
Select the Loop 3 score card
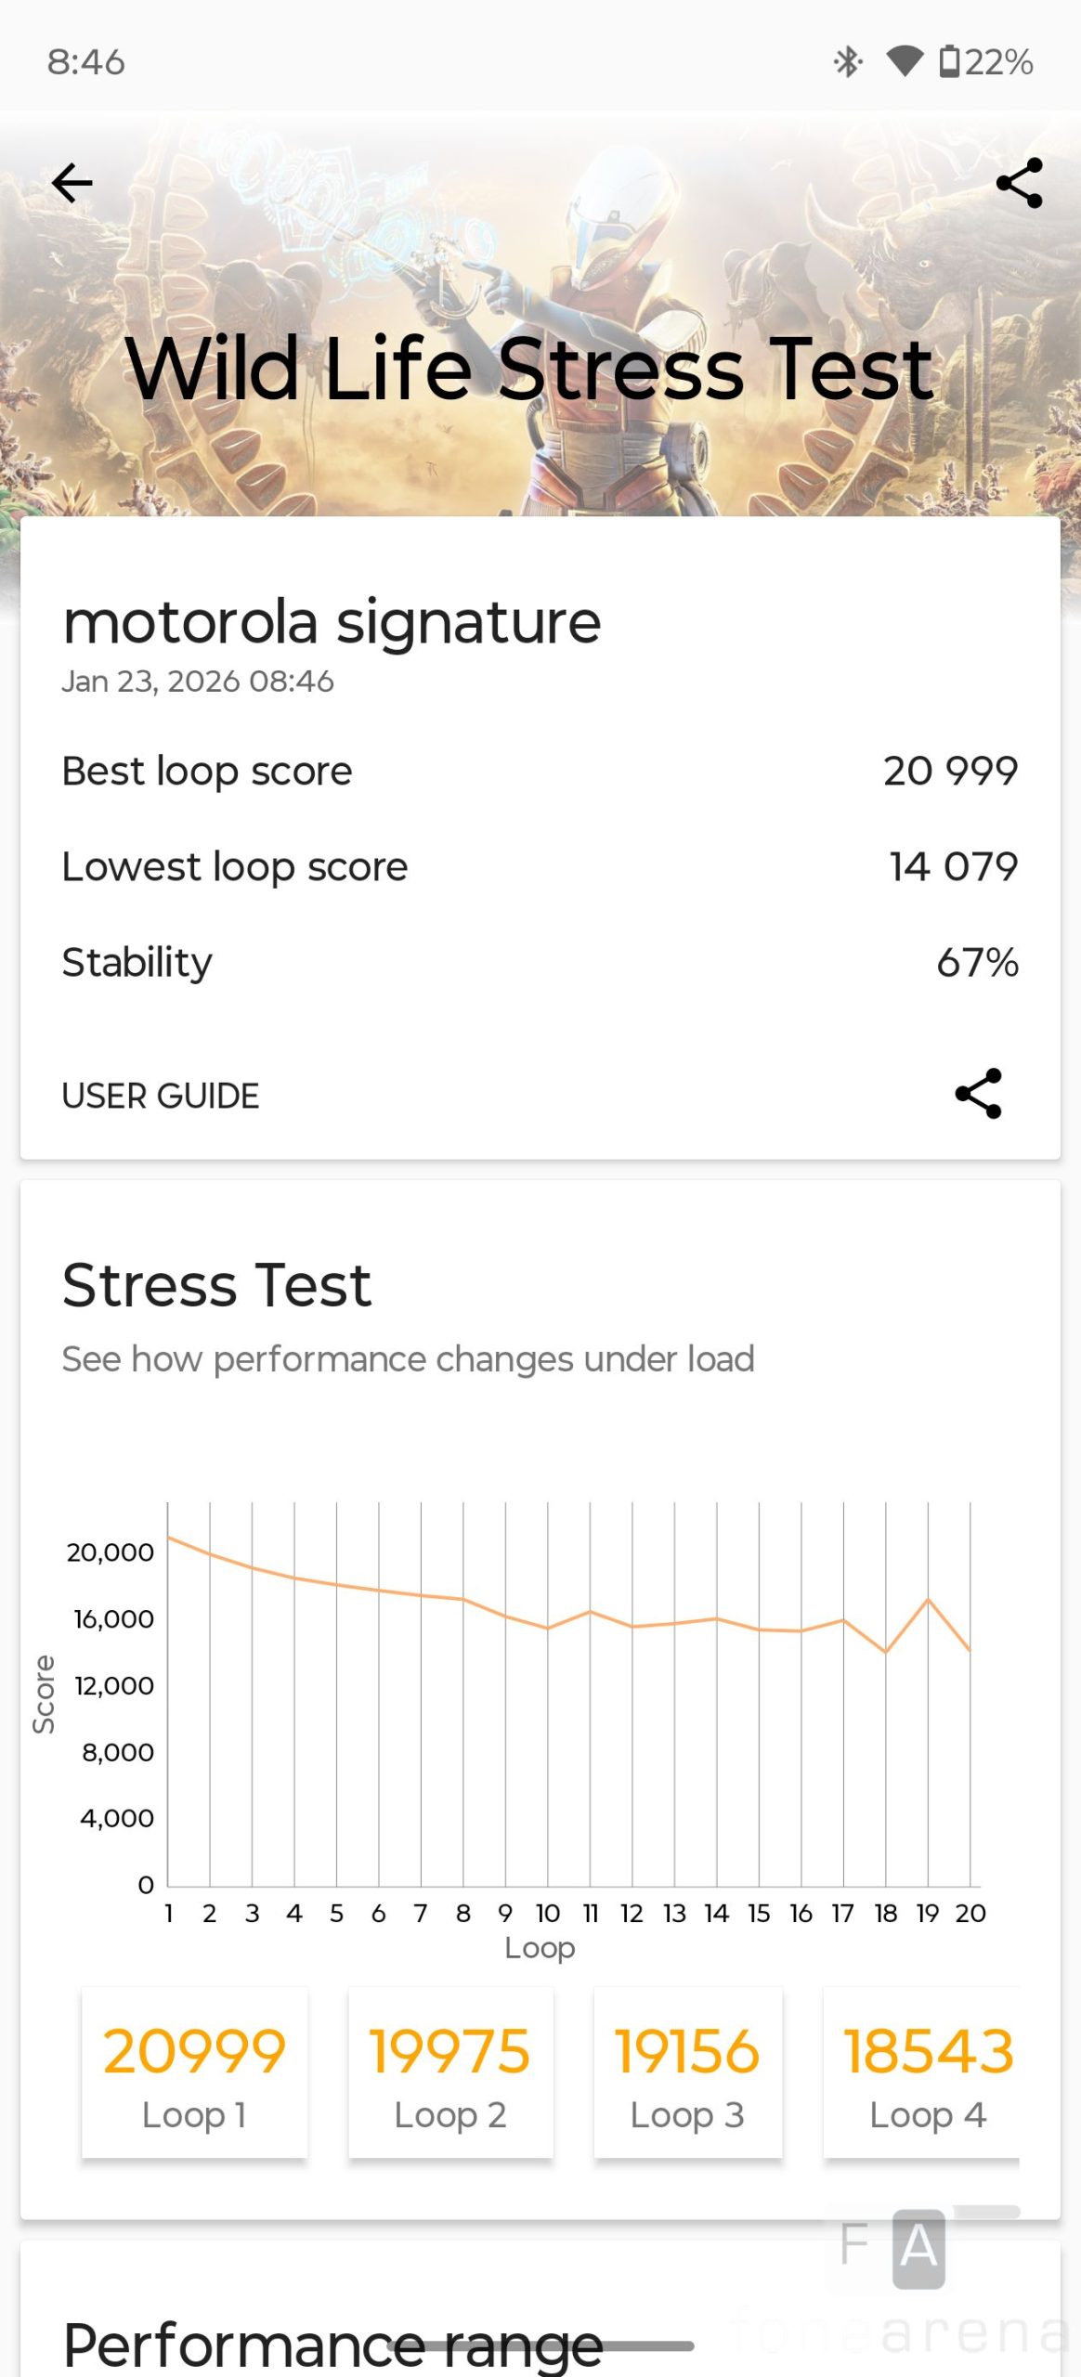687,2072
